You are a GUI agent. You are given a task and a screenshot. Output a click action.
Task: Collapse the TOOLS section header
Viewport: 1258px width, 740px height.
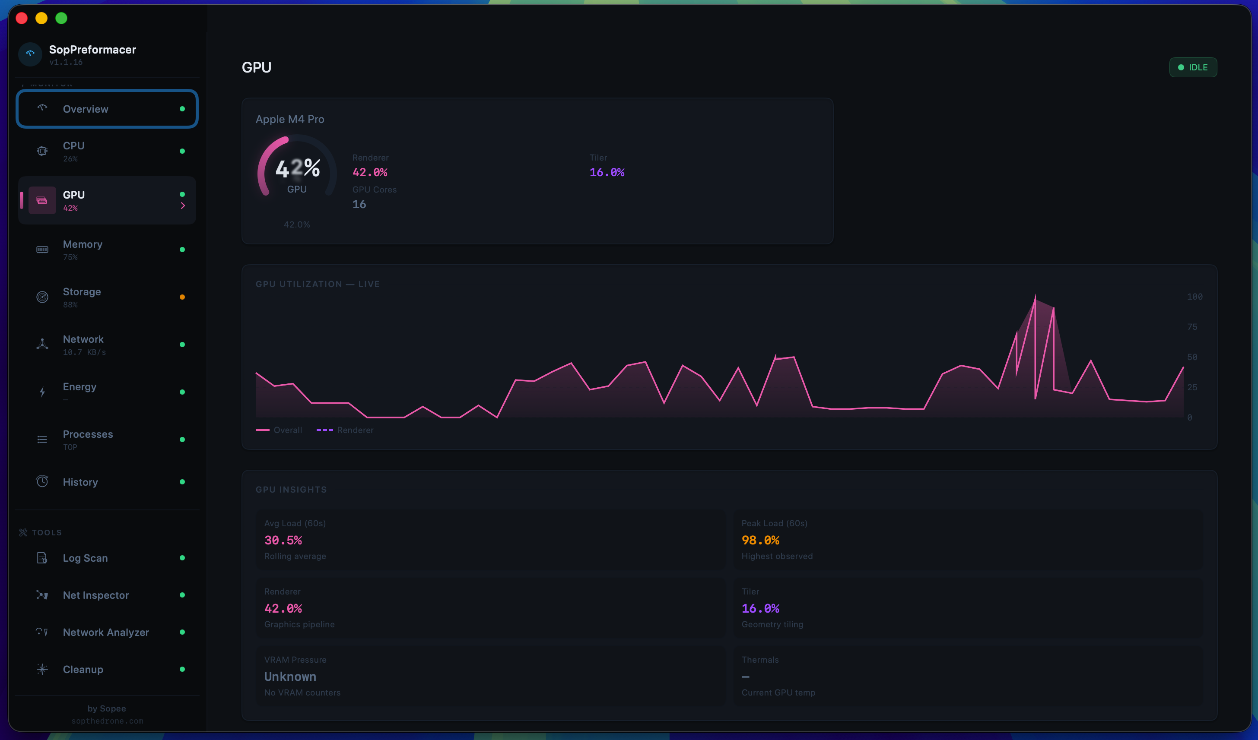pyautogui.click(x=41, y=532)
